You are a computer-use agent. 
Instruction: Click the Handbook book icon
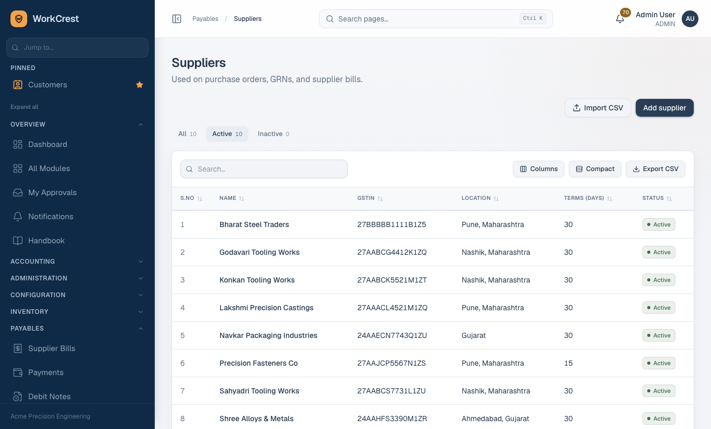[18, 241]
